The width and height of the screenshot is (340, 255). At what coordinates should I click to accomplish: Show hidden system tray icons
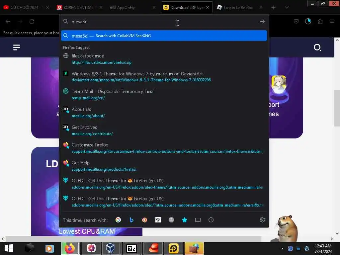(x=282, y=249)
